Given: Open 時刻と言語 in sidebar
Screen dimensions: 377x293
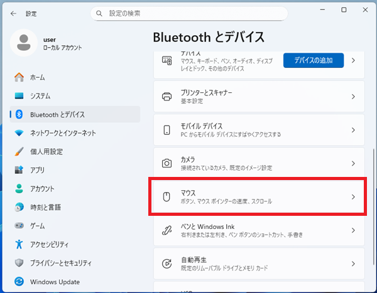Looking at the screenshot, I should (x=75, y=207).
